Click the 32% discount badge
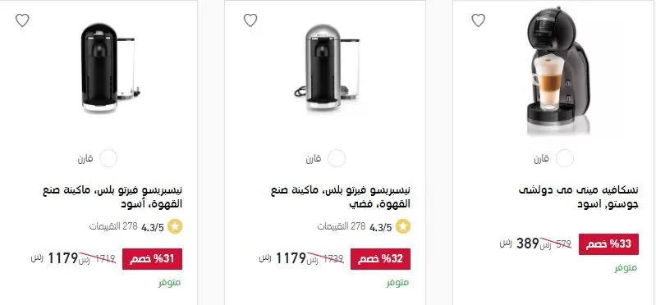 click(380, 259)
